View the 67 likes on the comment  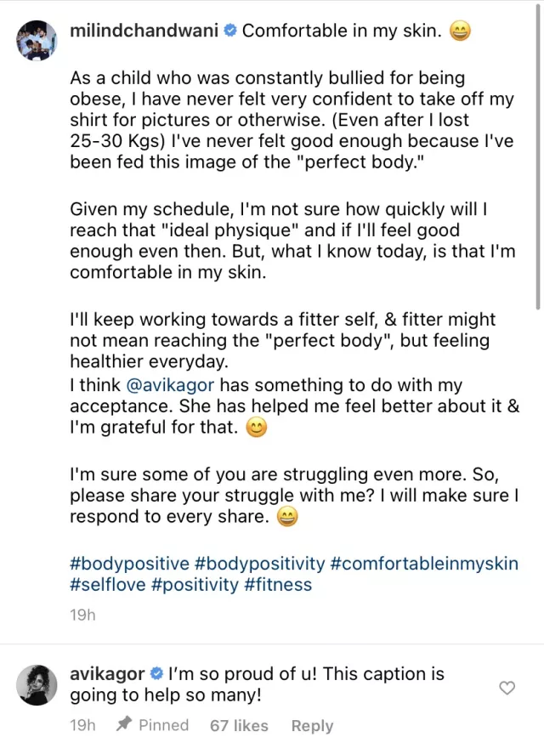239,725
